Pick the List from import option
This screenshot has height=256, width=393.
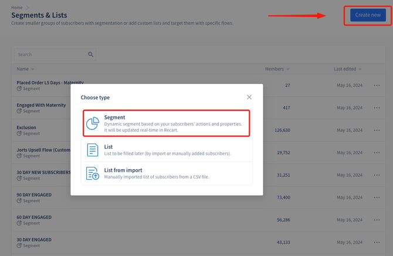(x=167, y=173)
